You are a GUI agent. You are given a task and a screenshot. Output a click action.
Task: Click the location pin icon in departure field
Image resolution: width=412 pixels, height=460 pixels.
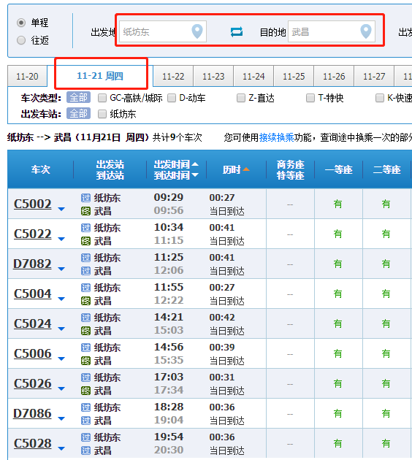[197, 31]
